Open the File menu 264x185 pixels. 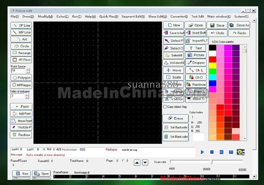[x=15, y=16]
